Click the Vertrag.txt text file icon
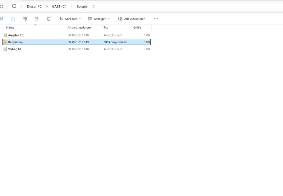Screen dimensions: 283x196 click(x=5, y=49)
